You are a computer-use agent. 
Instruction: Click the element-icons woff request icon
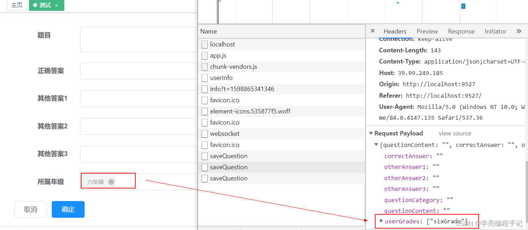coord(205,111)
